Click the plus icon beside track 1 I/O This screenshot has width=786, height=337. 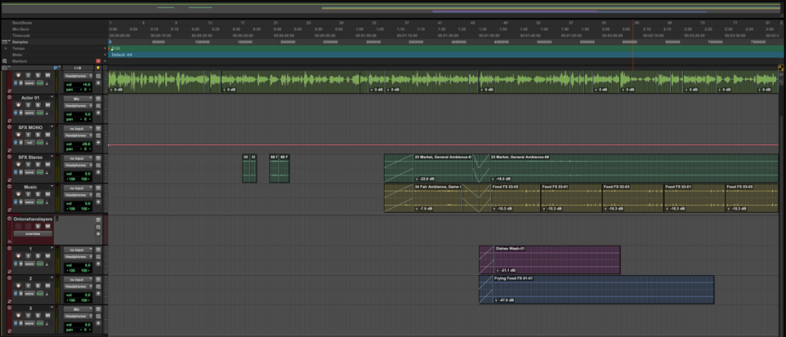tap(97, 262)
